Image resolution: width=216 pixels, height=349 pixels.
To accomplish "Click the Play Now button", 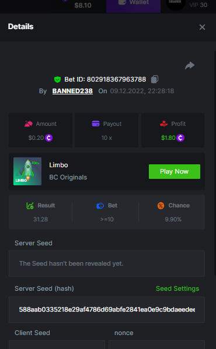I will point(175,171).
